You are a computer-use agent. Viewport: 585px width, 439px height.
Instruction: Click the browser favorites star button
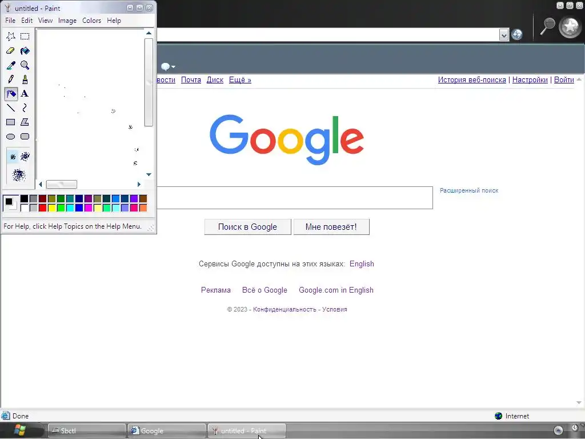click(571, 26)
